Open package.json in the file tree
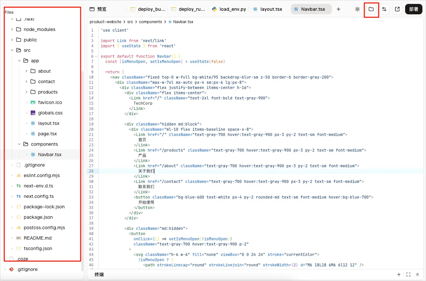The image size is (426, 281). 38,217
